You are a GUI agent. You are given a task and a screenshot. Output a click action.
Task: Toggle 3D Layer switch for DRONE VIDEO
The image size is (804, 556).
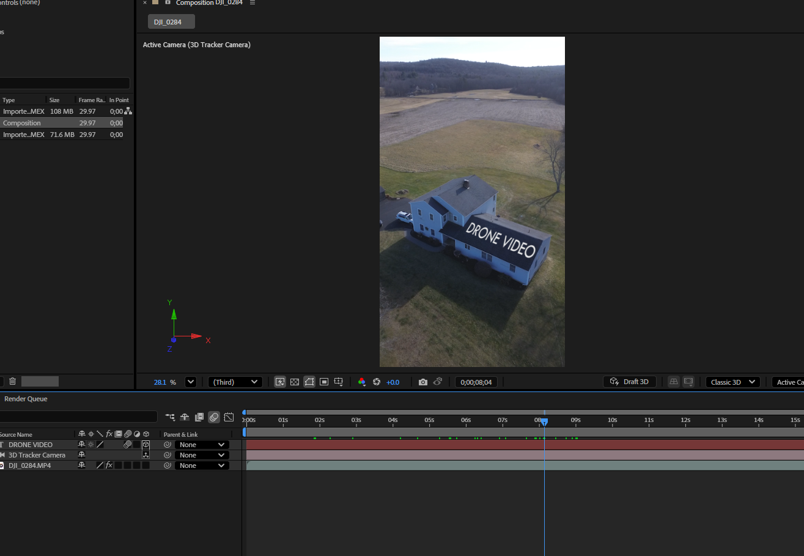[146, 445]
